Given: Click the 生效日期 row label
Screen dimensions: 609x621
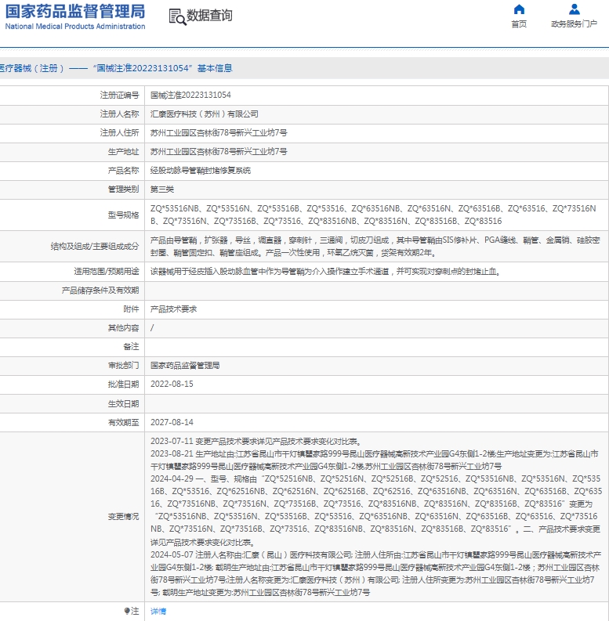Looking at the screenshot, I should (123, 403).
